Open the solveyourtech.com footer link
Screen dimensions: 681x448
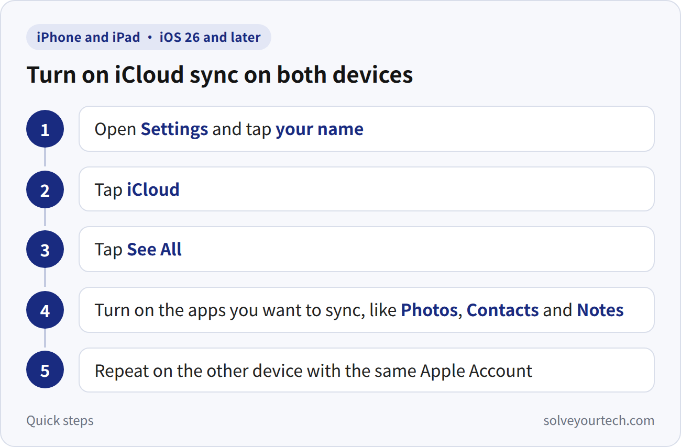tap(599, 421)
